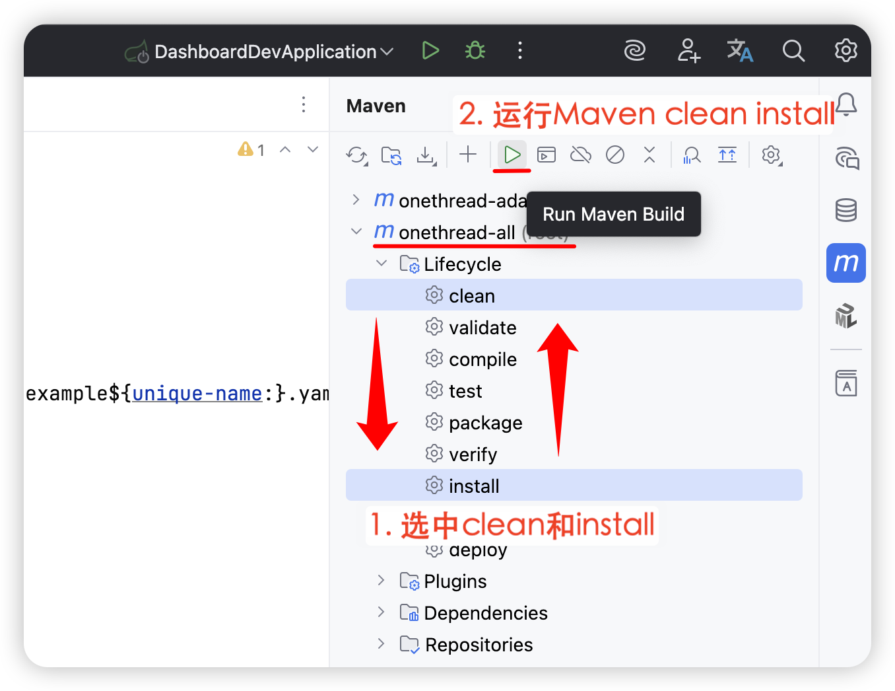
Task: Open Execute Maven Goal icon
Action: click(547, 155)
